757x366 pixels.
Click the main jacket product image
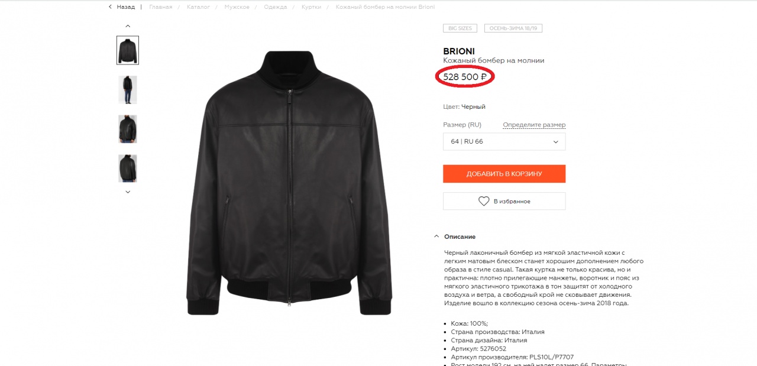(289, 183)
